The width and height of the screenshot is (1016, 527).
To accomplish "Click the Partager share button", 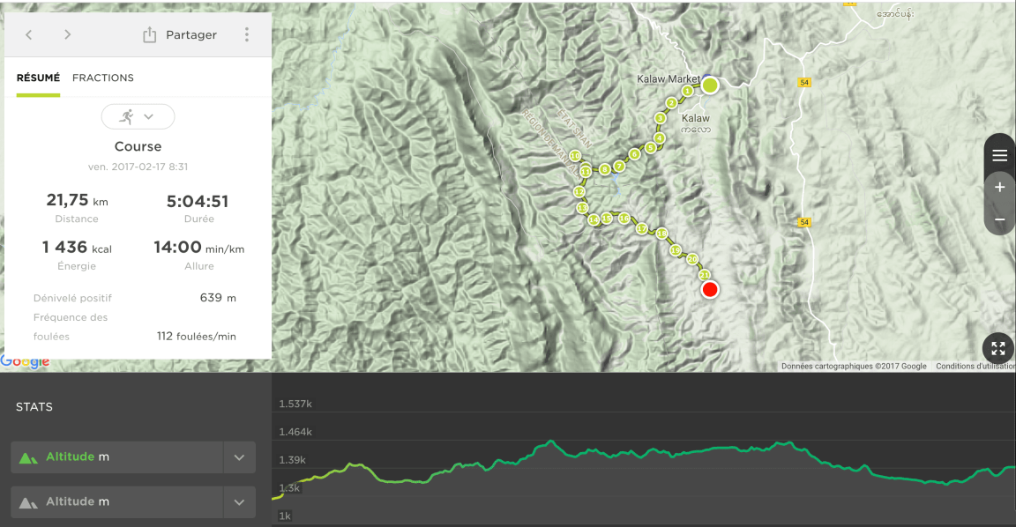I will (x=180, y=34).
